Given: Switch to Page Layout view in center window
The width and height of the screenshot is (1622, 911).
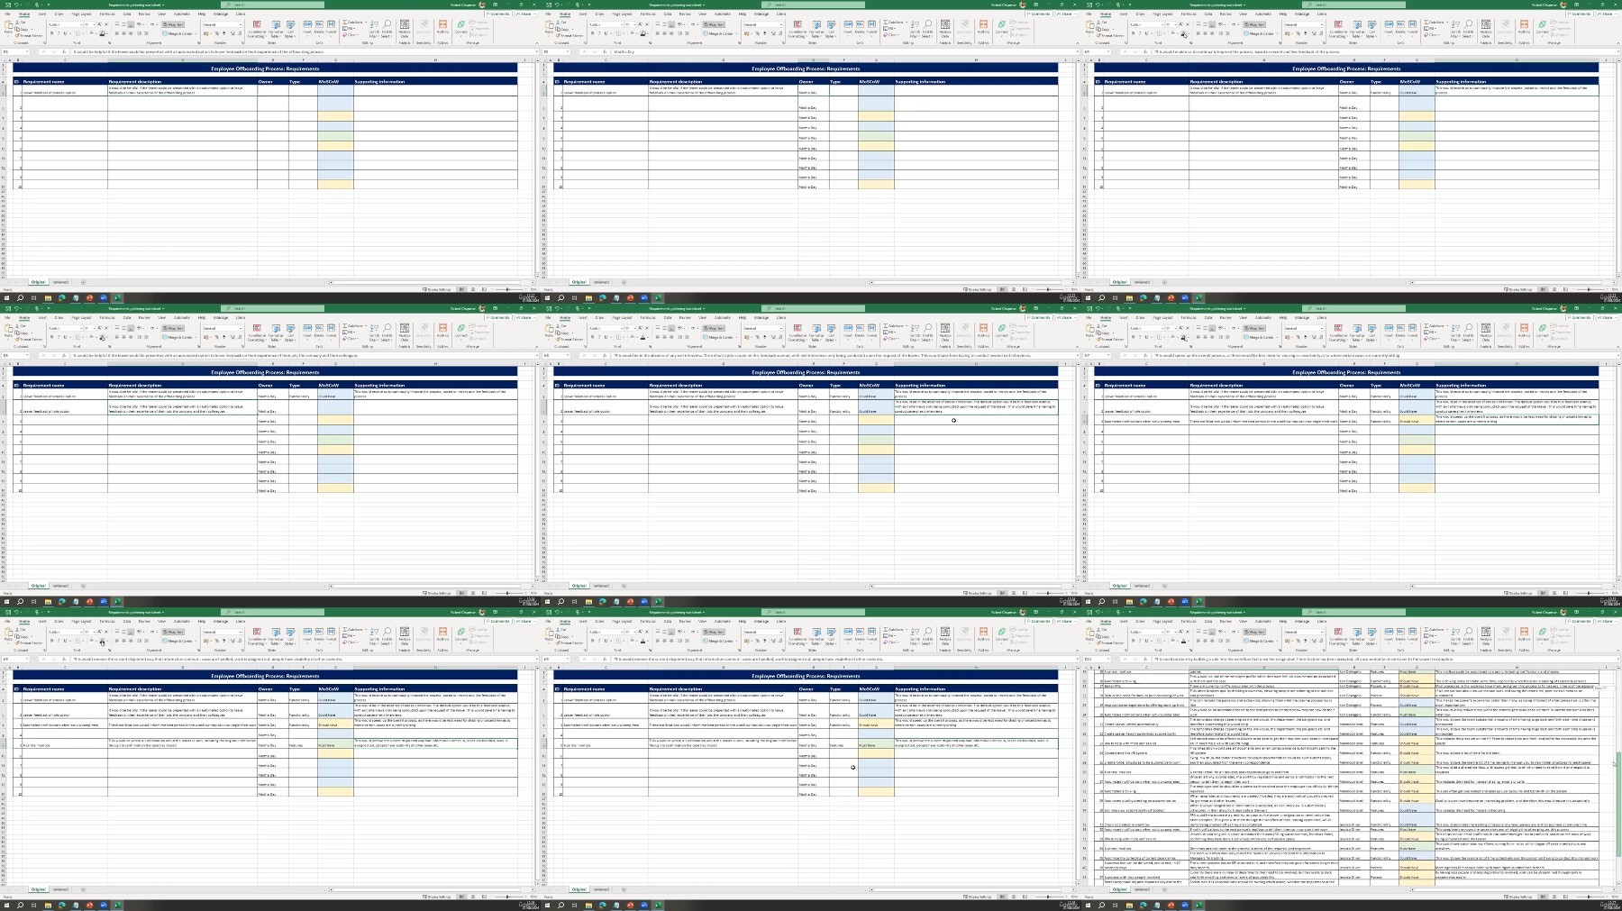Looking at the screenshot, I should pos(1014,593).
